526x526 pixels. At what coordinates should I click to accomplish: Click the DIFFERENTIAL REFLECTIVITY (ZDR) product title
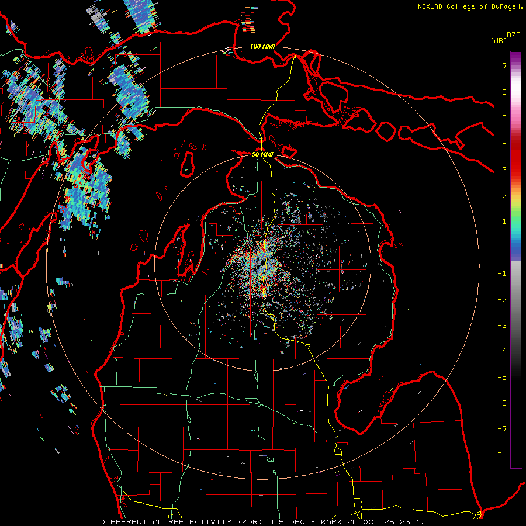182,522
